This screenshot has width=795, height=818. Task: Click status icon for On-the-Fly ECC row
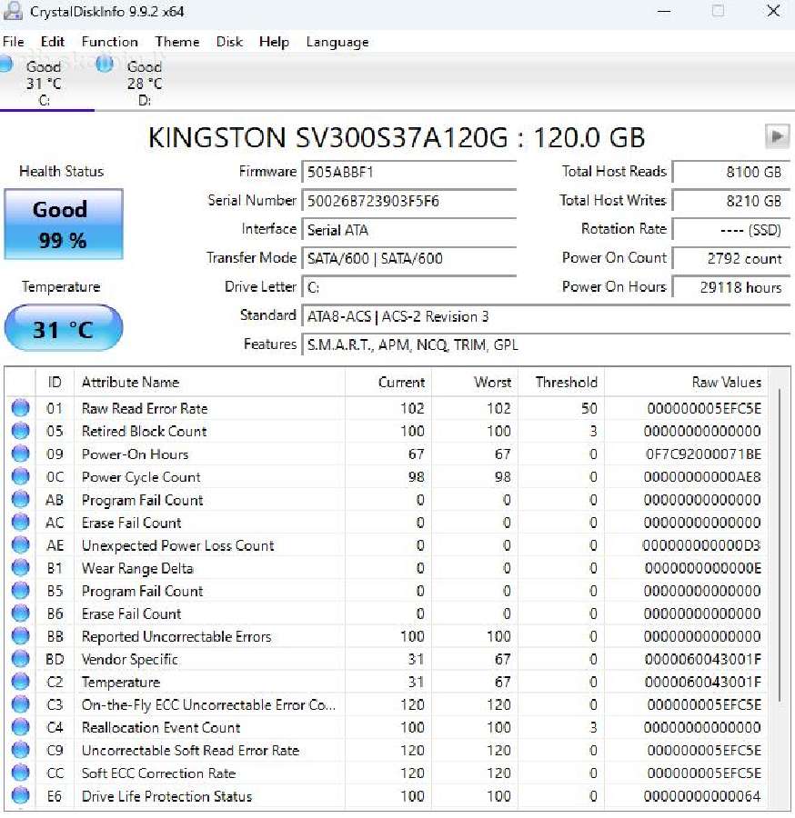click(x=20, y=704)
